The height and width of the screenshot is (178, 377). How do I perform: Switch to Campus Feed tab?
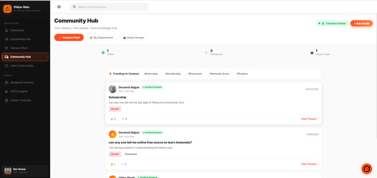click(x=69, y=37)
